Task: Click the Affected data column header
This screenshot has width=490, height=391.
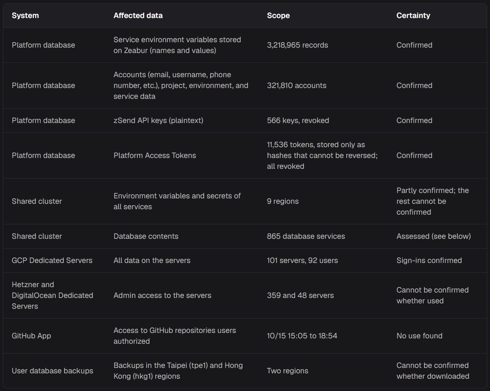Action: point(138,16)
